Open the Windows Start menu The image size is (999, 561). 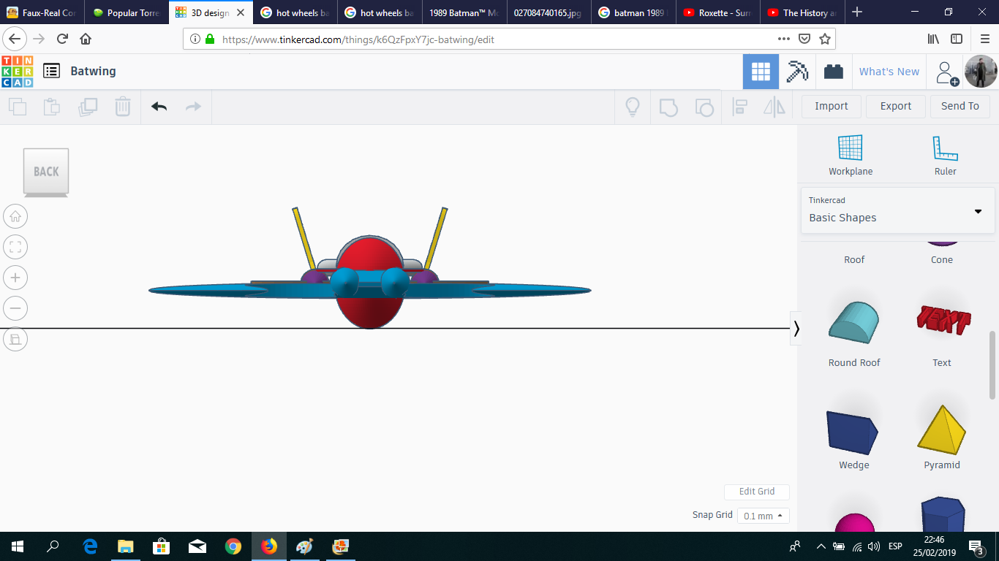click(x=18, y=546)
